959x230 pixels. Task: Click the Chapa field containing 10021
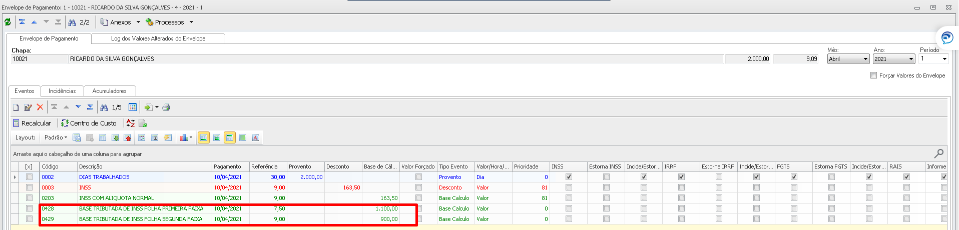tap(39, 59)
